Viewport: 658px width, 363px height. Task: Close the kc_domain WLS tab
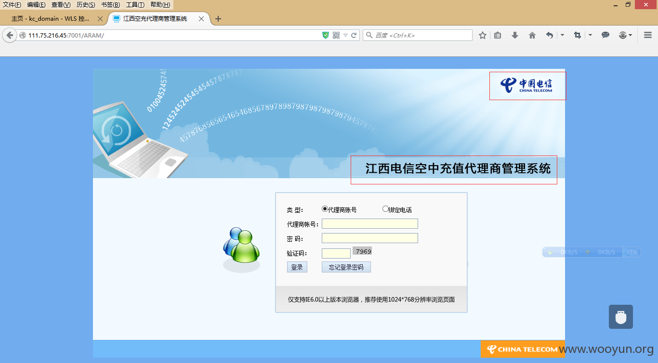tap(100, 19)
